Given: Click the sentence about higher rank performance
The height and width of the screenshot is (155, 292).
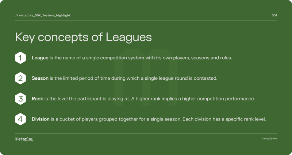Looking at the screenshot, I should pos(193,99).
